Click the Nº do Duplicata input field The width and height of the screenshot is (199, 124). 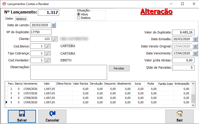click(x=41, y=32)
